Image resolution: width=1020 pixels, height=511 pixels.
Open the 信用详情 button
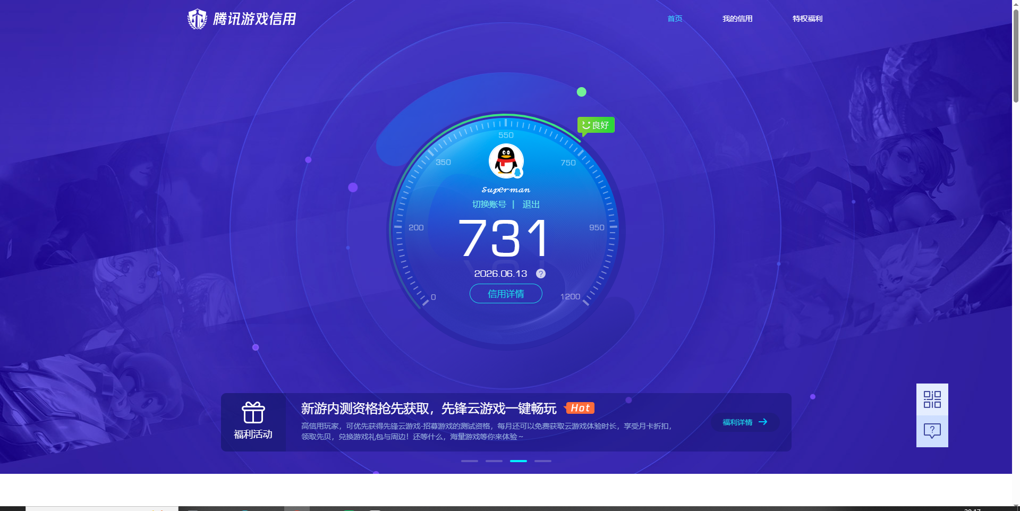click(x=506, y=294)
